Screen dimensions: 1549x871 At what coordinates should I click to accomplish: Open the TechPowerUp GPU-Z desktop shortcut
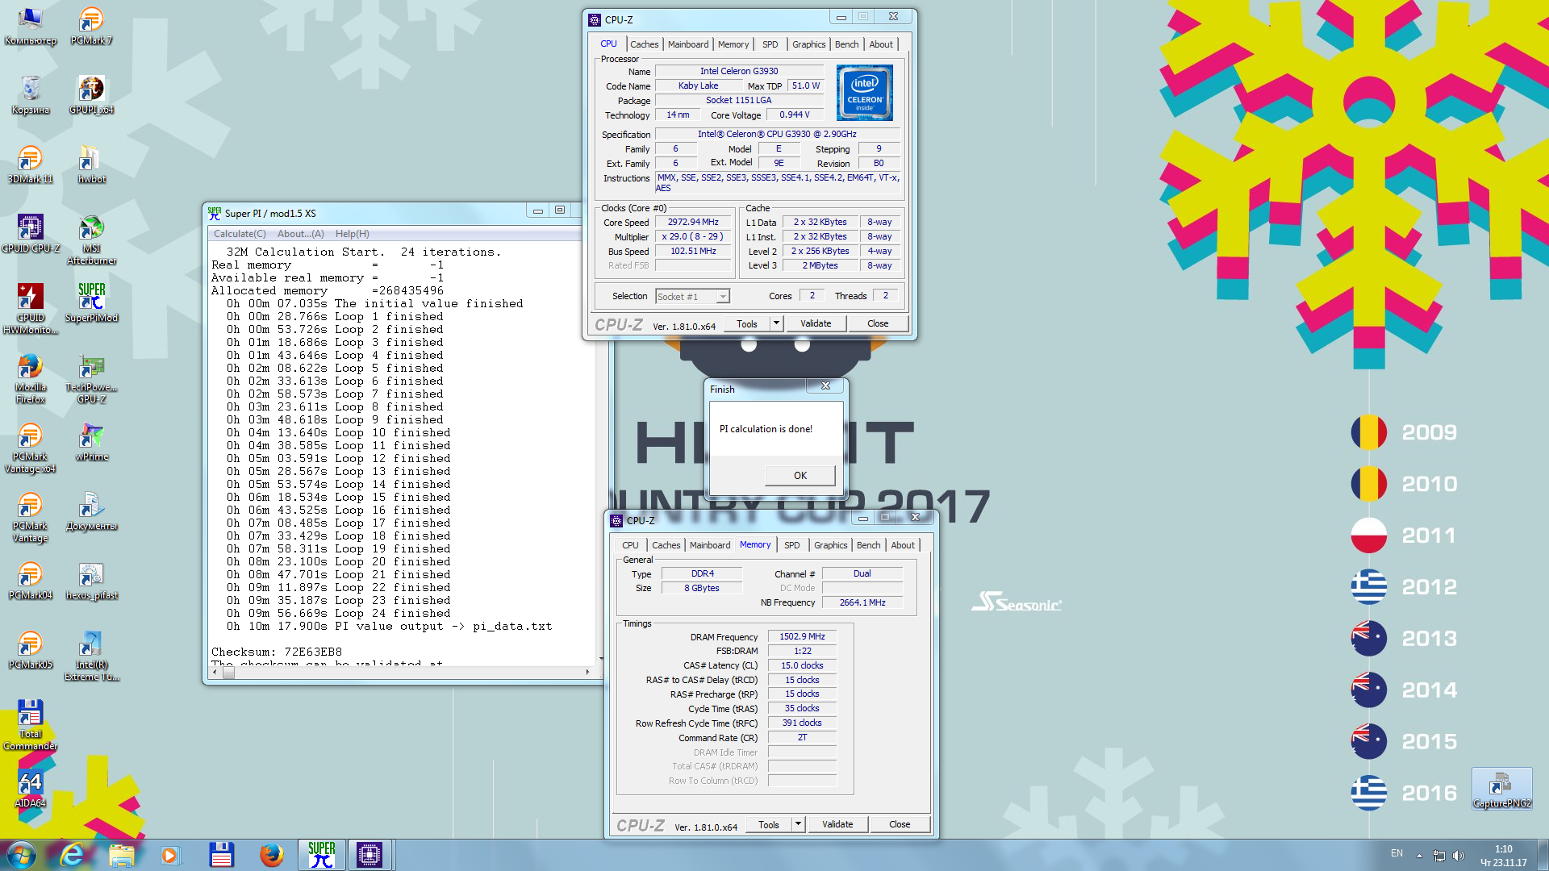coord(91,378)
